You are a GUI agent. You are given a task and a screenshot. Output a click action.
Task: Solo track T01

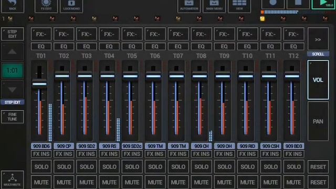pos(41,166)
